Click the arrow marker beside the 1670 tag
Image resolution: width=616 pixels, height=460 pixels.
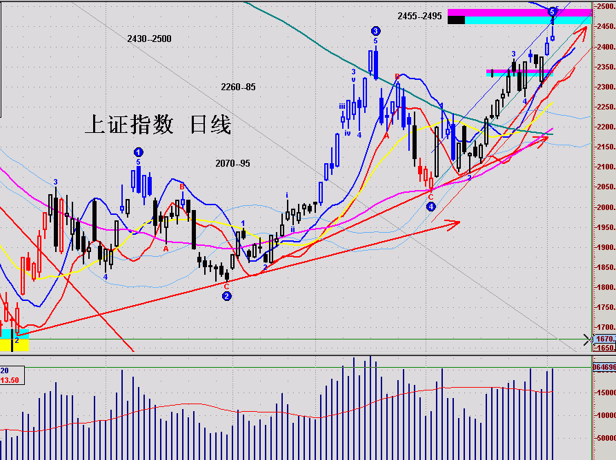pos(588,339)
